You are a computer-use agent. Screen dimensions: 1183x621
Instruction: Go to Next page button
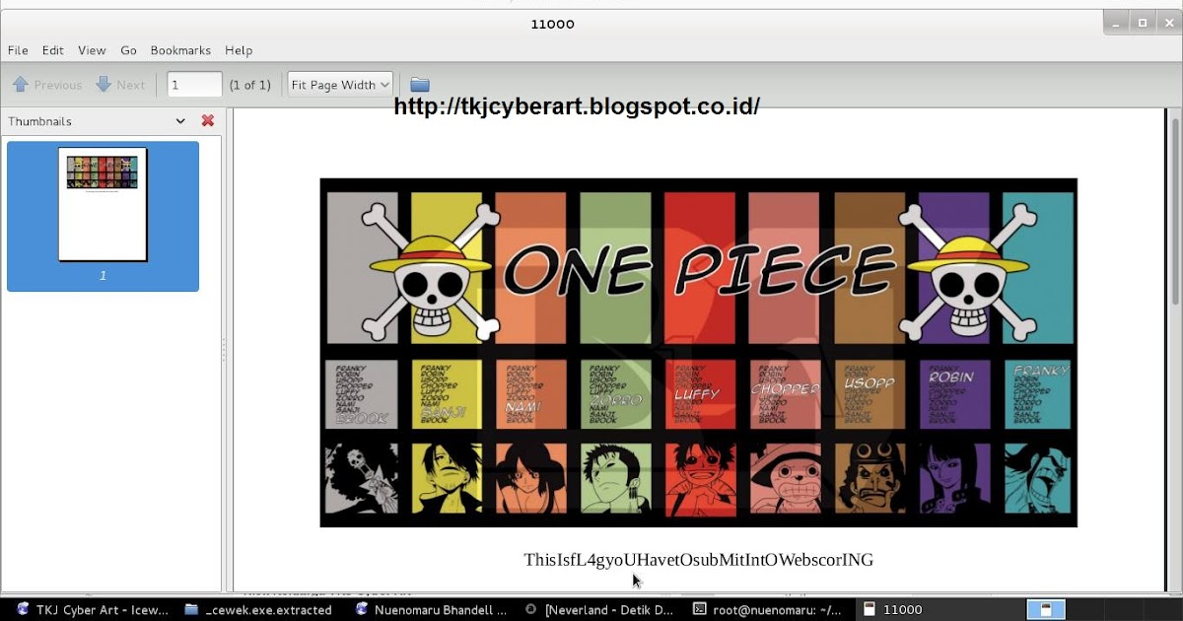pyautogui.click(x=120, y=85)
